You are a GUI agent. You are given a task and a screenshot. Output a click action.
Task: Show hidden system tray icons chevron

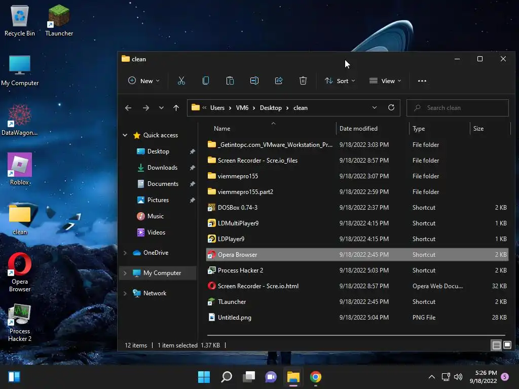click(432, 377)
